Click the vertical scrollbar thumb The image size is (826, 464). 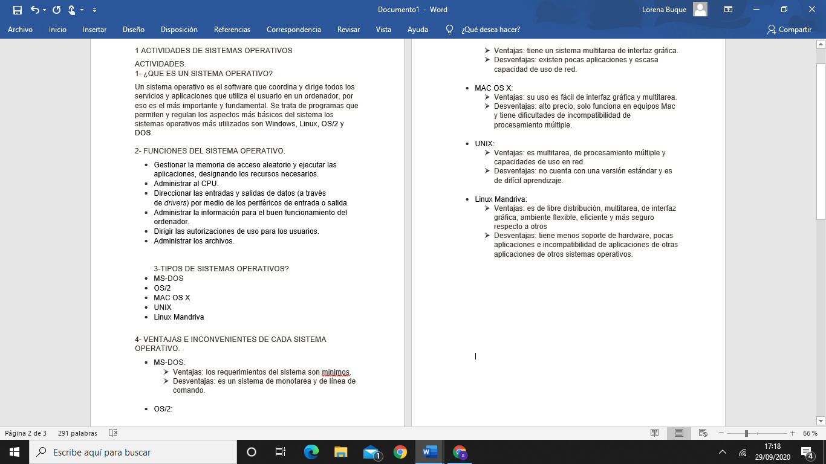[x=821, y=141]
